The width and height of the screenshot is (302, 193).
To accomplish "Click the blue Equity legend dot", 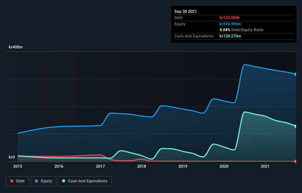I will pyautogui.click(x=36, y=181).
